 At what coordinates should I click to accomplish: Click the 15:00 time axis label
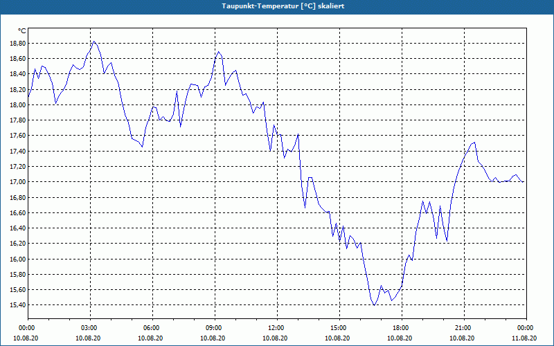(339, 328)
